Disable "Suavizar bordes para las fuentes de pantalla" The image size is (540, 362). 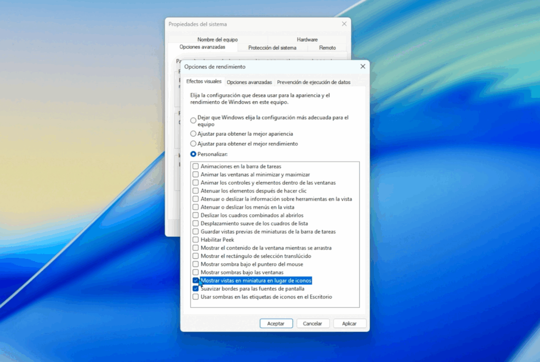(x=196, y=288)
